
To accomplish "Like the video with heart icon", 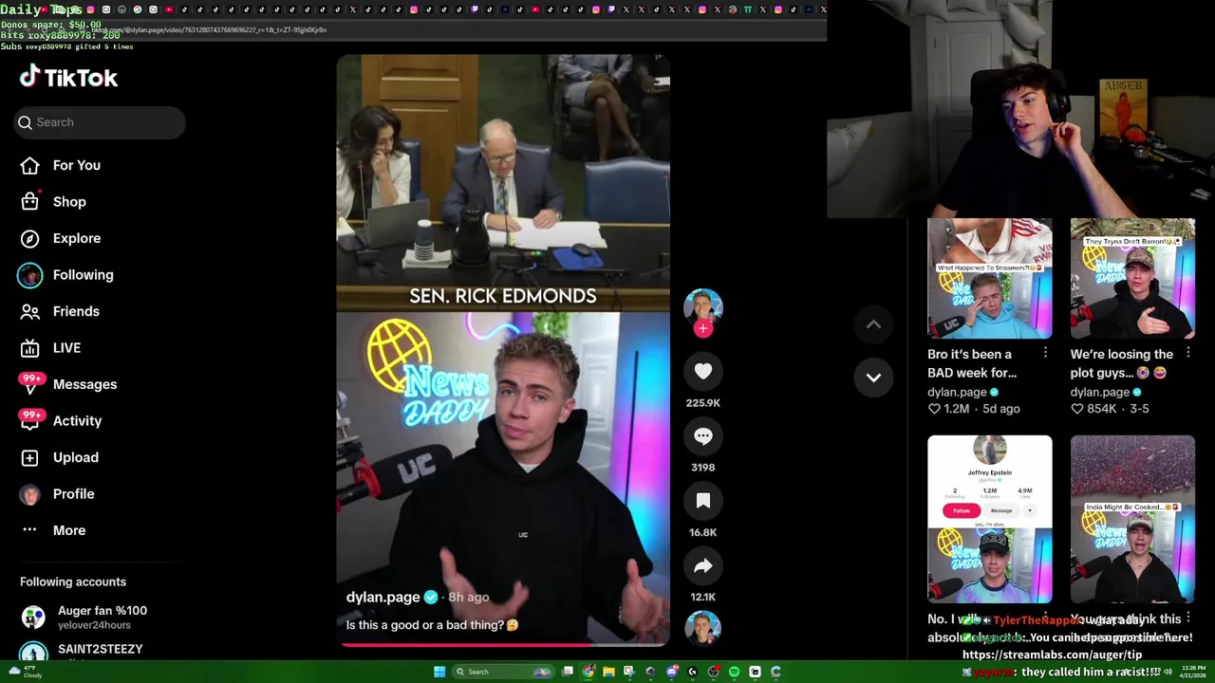I will coord(703,372).
